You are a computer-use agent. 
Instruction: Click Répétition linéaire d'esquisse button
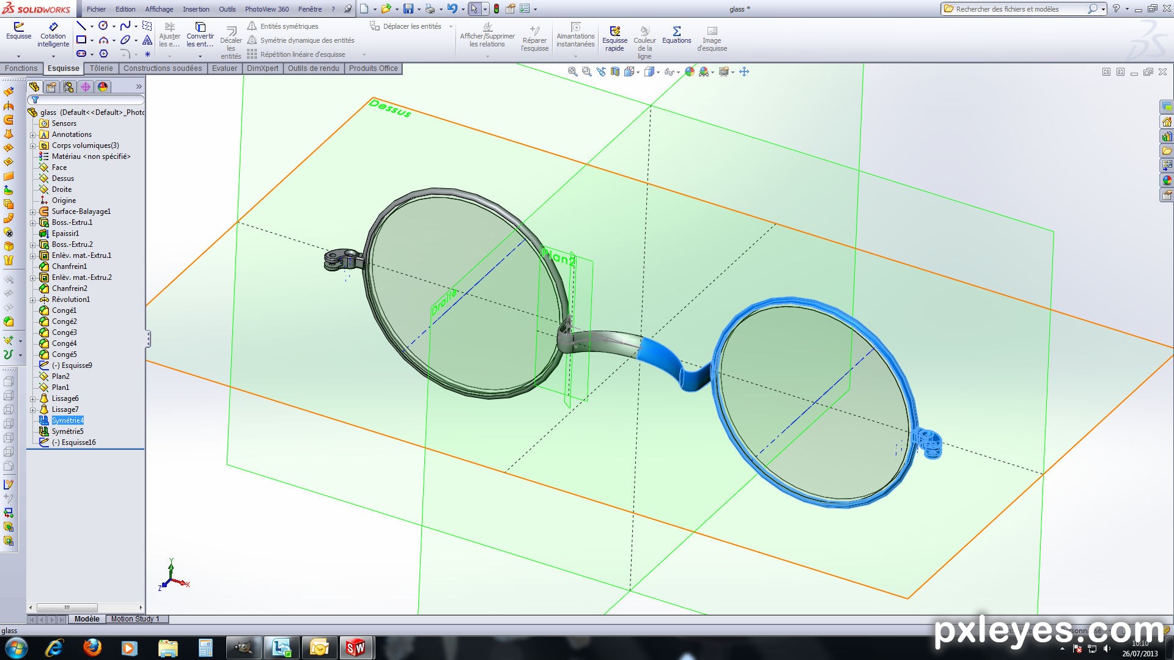pyautogui.click(x=296, y=54)
